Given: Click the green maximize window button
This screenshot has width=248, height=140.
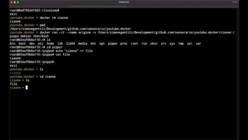Looking at the screenshot, I should (x=18, y=2).
